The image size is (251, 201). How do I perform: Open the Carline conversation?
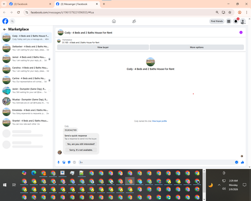pos(26,80)
